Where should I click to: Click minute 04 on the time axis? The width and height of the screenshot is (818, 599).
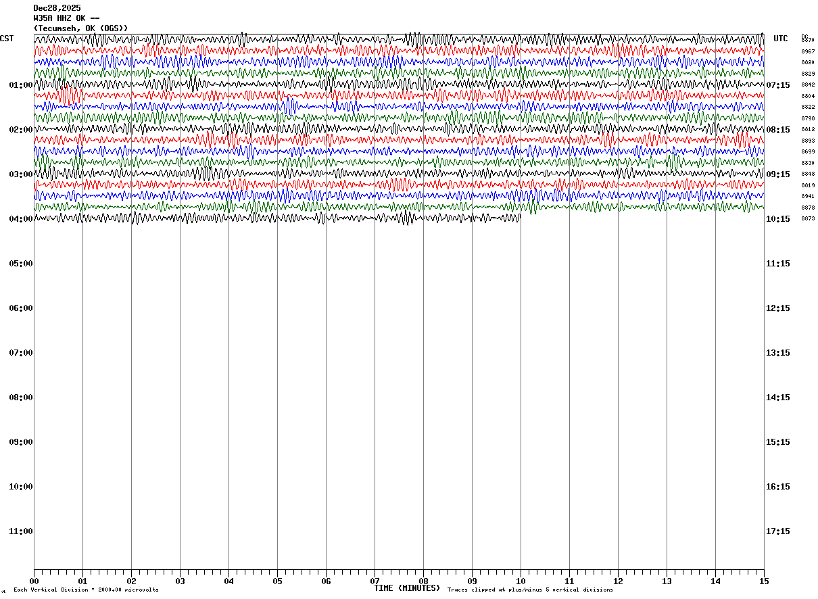[228, 581]
